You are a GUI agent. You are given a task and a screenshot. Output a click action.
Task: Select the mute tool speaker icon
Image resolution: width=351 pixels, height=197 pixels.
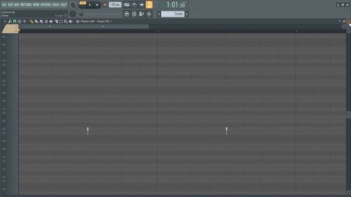point(51,21)
